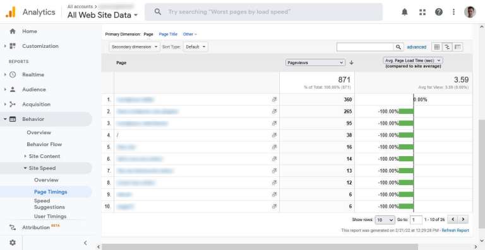This screenshot has height=250, width=485.
Task: Open the Avg. Page Load Time dropdown
Action: pyautogui.click(x=413, y=60)
